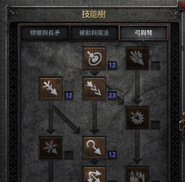The image size is (185, 182).
Task: Open the 標槍與長矛 tab
Action: pos(45,33)
